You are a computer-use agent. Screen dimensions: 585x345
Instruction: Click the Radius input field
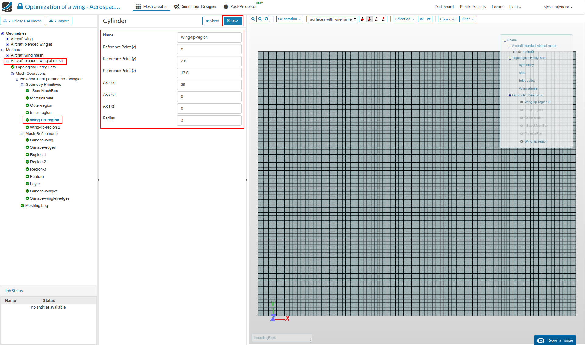point(209,120)
